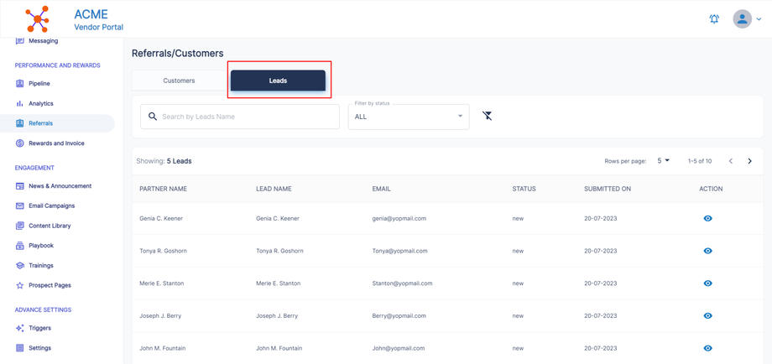This screenshot has height=364, width=772.
Task: Click the Analytics bar chart icon
Action: click(x=19, y=104)
